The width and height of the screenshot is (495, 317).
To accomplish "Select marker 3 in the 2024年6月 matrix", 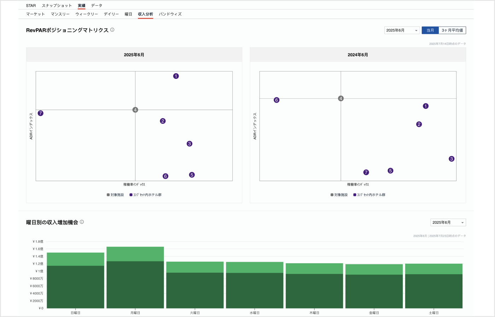I will [451, 159].
